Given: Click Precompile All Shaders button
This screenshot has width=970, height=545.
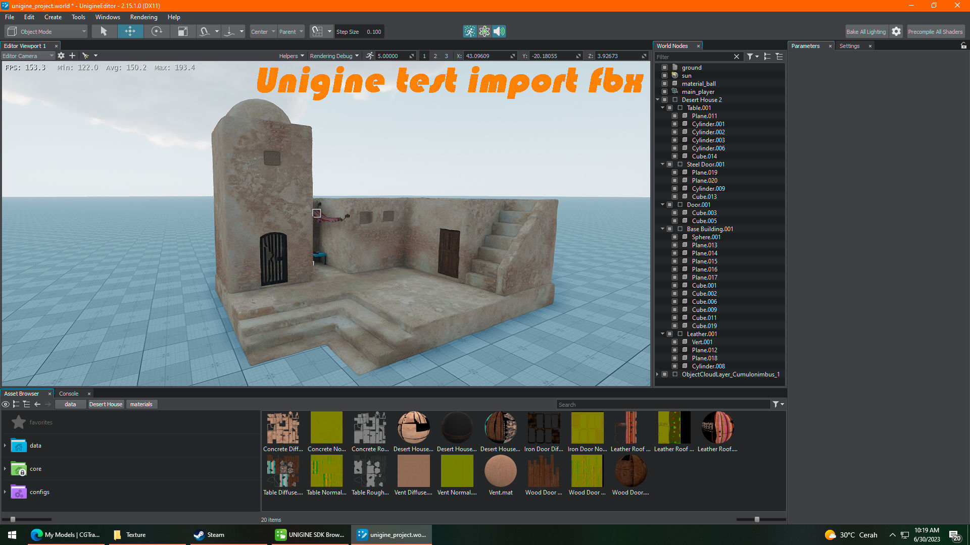Looking at the screenshot, I should click(x=935, y=31).
